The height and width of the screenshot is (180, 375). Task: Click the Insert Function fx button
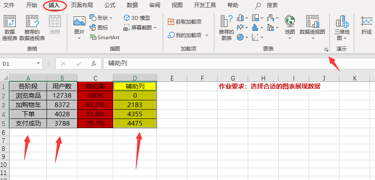tap(94, 64)
